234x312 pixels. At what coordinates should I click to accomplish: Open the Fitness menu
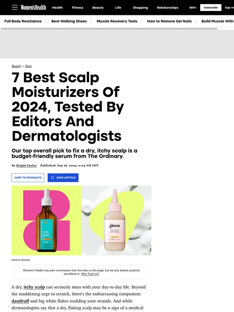(x=78, y=7)
